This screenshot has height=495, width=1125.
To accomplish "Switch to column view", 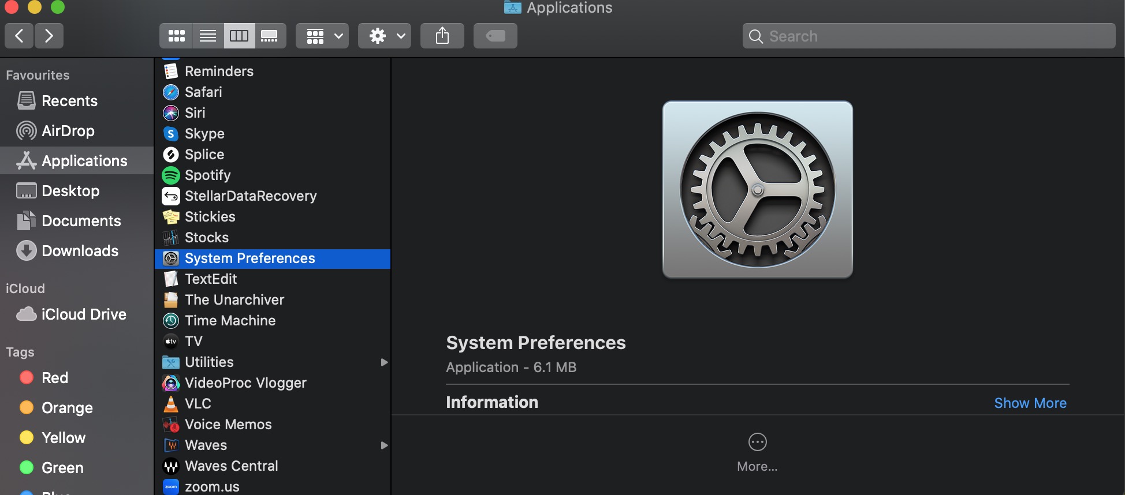I will click(x=239, y=36).
